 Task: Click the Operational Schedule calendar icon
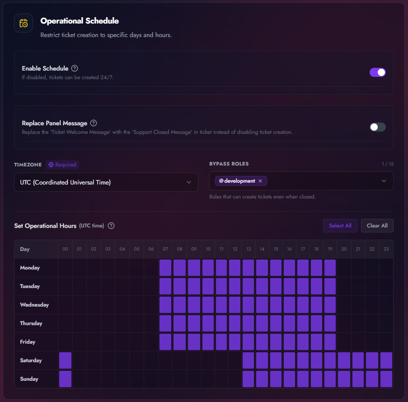pos(23,23)
